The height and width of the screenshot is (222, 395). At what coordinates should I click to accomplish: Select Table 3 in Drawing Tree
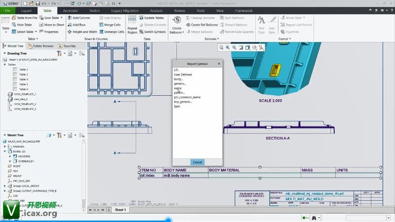click(23, 74)
